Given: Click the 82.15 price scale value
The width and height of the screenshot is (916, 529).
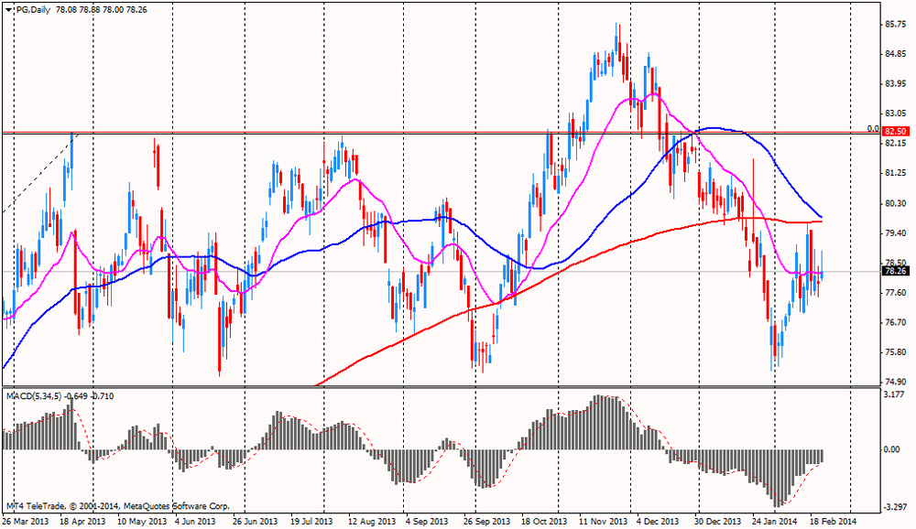Looking at the screenshot, I should tap(896, 143).
